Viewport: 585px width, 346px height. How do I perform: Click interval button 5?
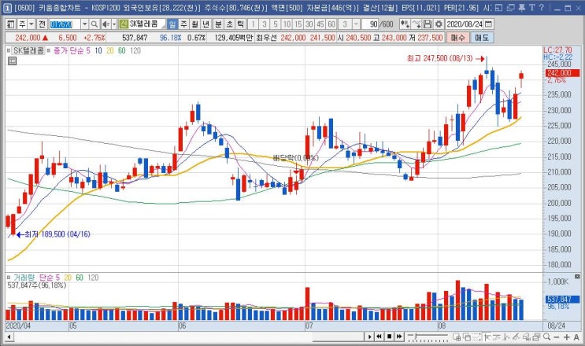click(276, 24)
